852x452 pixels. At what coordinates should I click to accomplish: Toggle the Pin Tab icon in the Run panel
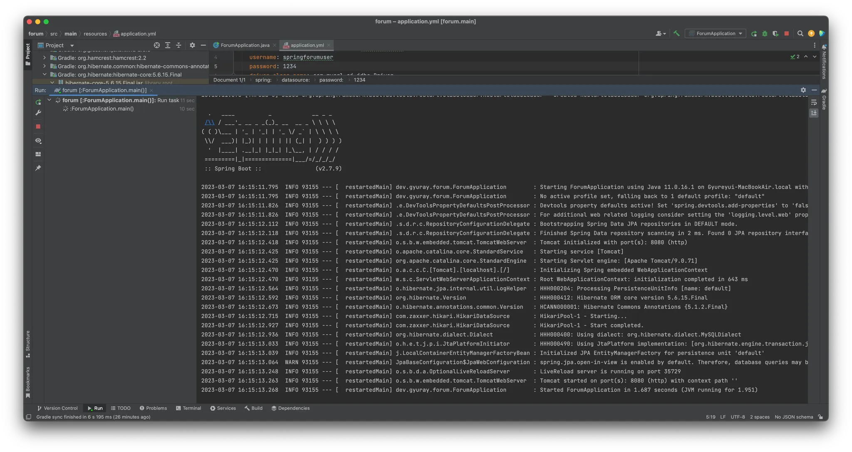[38, 168]
